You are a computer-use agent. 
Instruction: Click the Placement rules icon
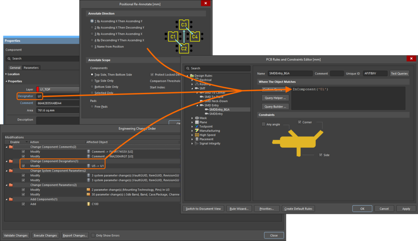(197, 139)
